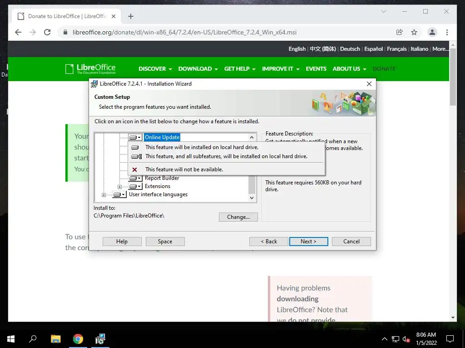Click the Change... install folder button
This screenshot has width=465, height=348.
[238, 217]
